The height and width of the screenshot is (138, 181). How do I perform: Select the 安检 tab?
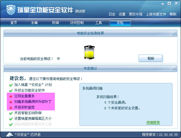click(x=120, y=23)
